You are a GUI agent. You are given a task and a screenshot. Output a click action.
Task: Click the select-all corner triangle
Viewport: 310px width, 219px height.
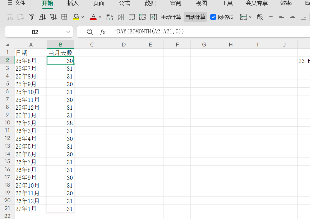(x=8, y=45)
